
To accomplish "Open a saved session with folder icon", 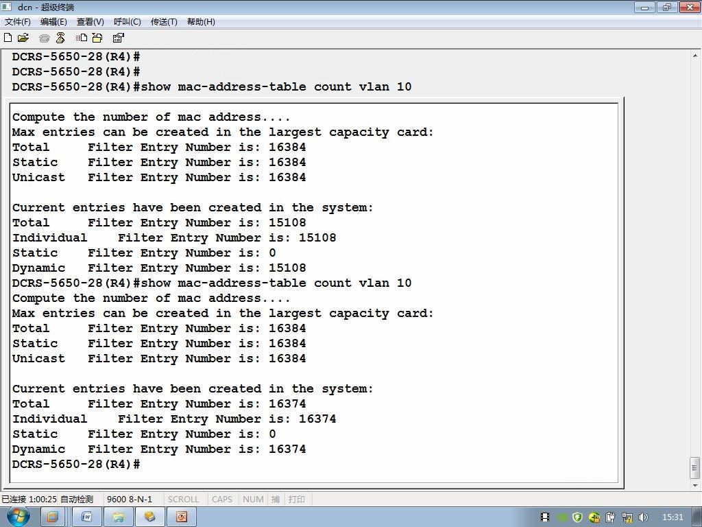I will pos(23,38).
